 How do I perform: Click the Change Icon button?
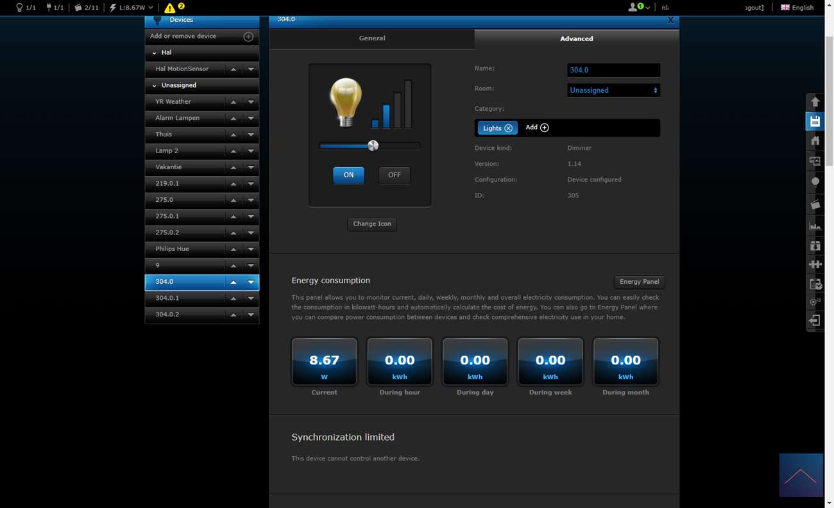pos(372,224)
